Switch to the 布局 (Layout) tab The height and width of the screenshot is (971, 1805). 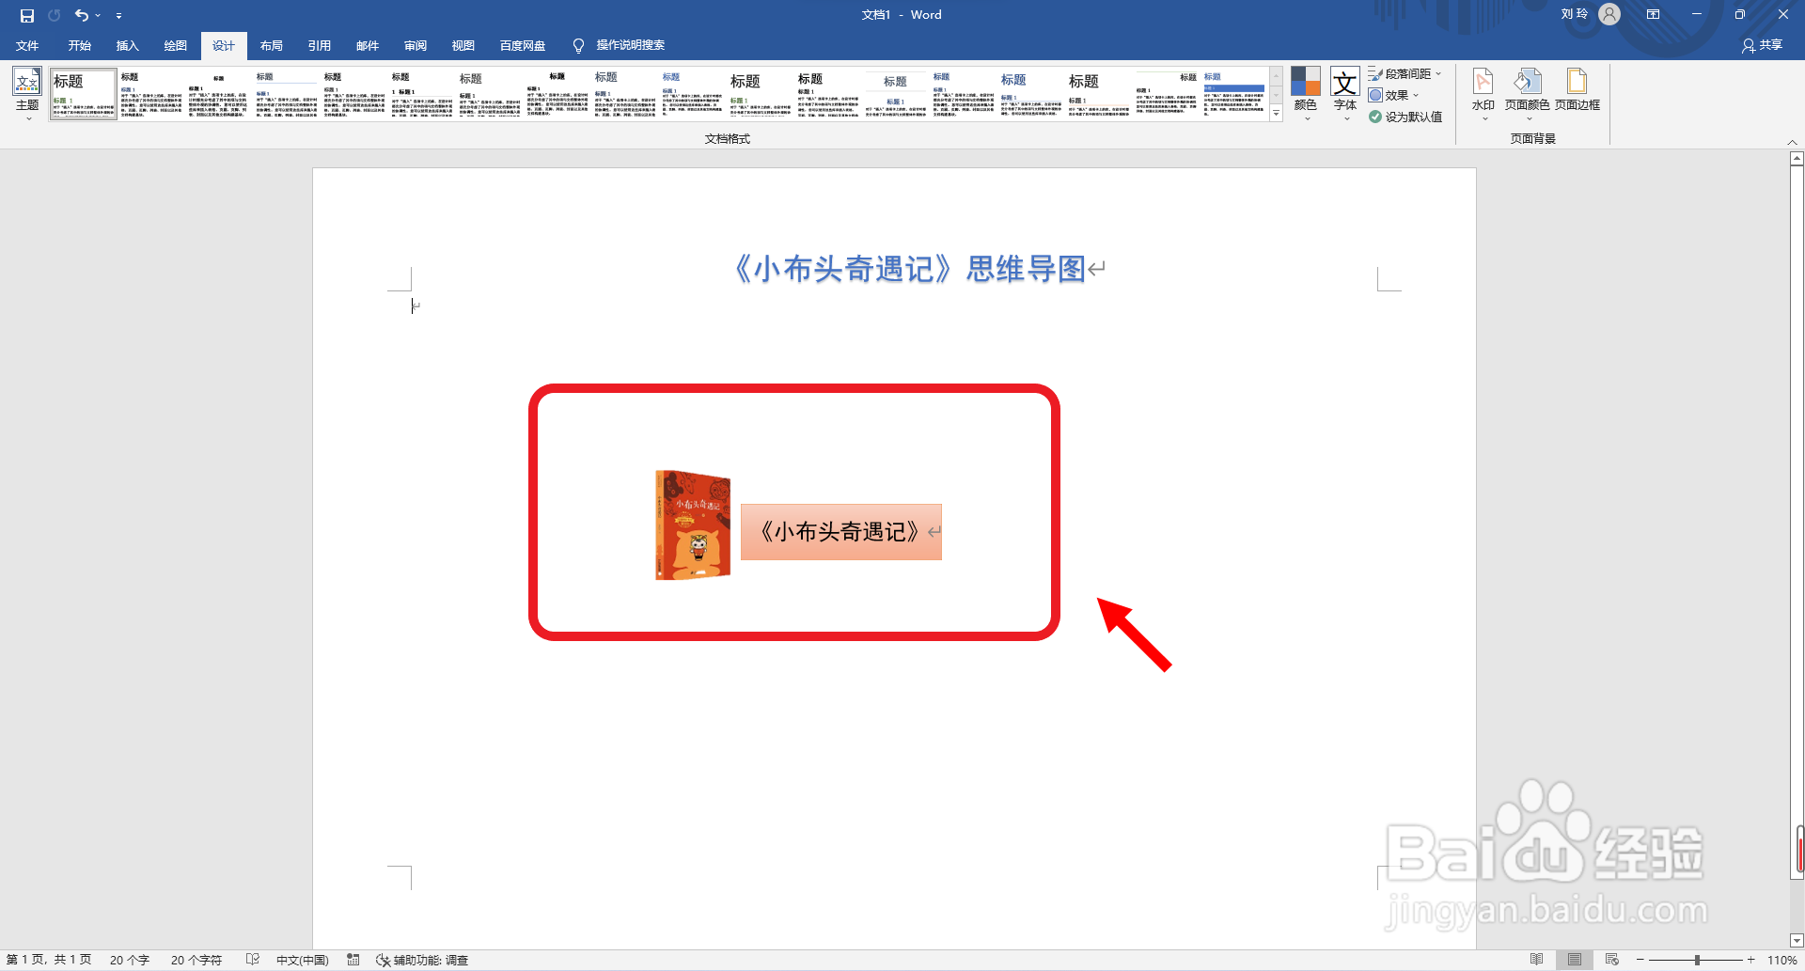coord(272,45)
